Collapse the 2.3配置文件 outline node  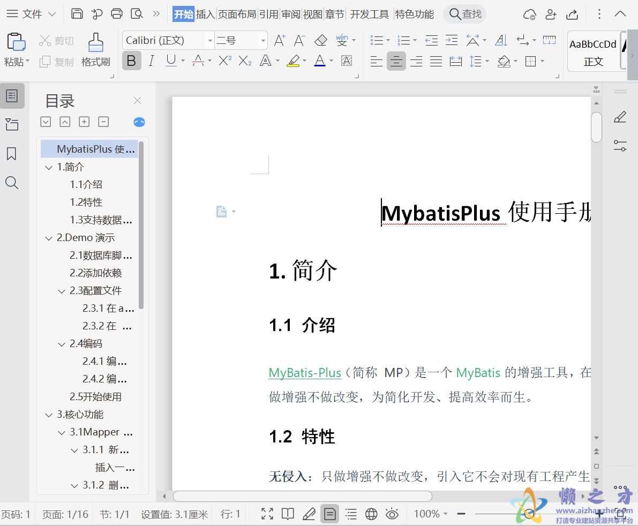point(62,291)
